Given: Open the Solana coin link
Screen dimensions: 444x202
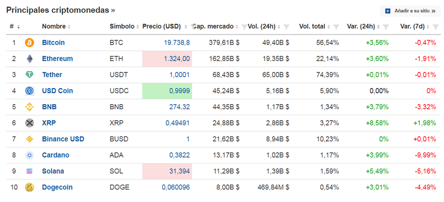Looking at the screenshot, I should pos(53,171).
